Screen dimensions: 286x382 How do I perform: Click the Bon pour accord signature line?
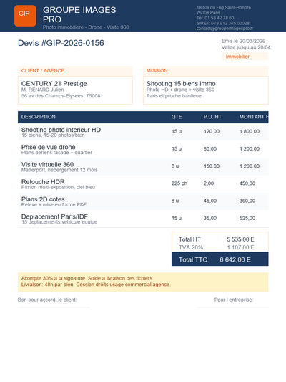click(x=54, y=307)
